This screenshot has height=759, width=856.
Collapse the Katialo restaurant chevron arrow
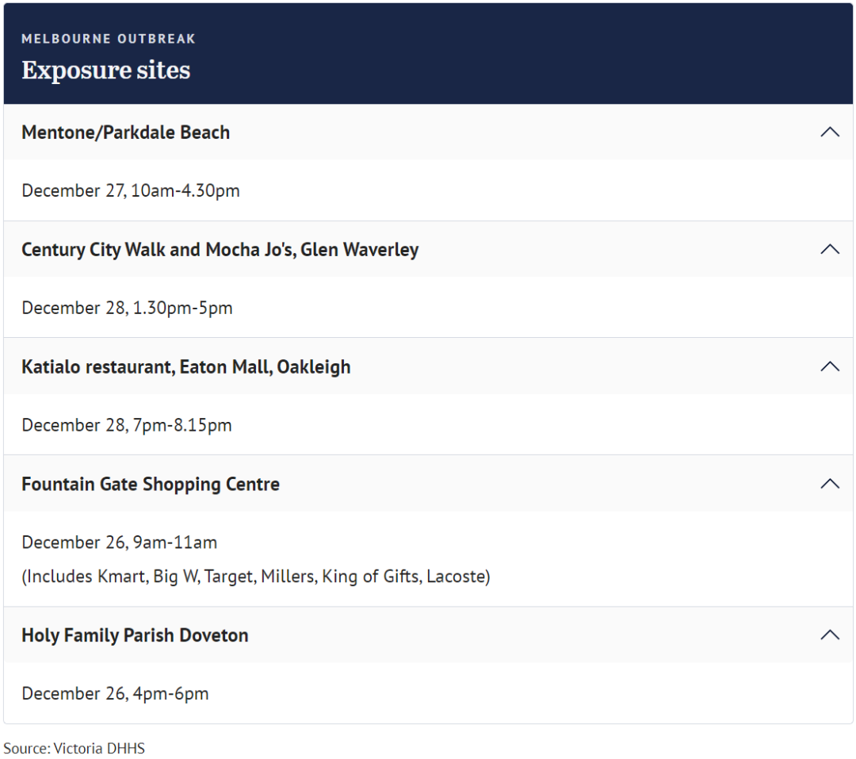[x=829, y=366]
